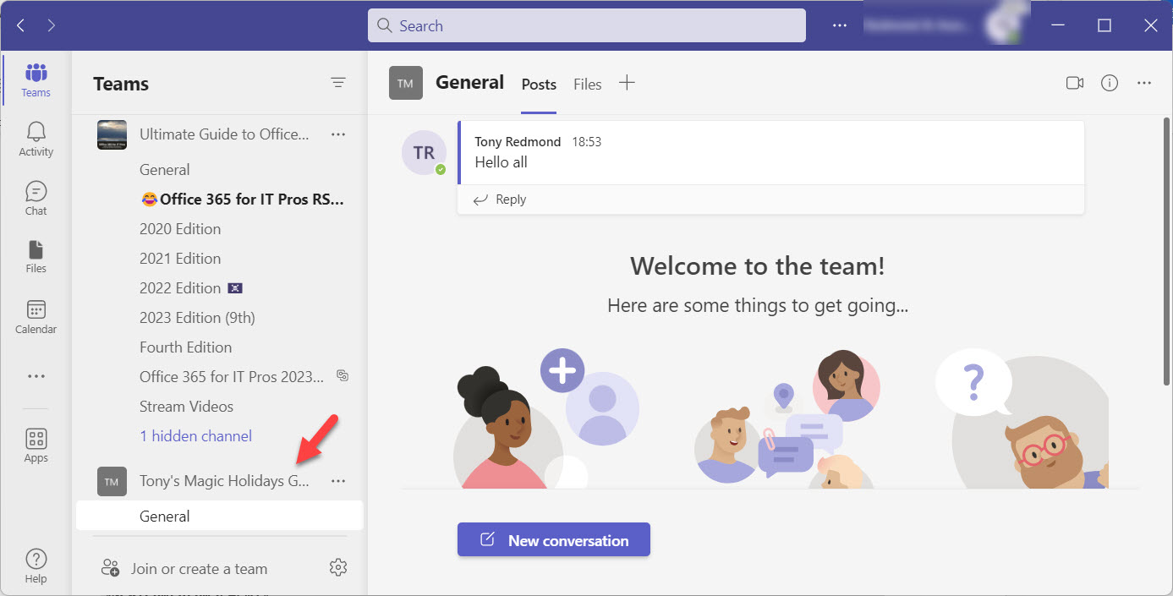Click the filter teams list icon

338,83
